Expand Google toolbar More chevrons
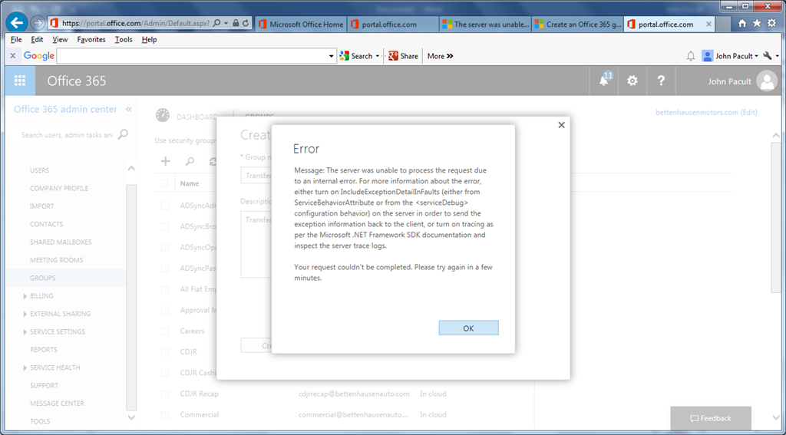This screenshot has width=786, height=435. click(x=440, y=56)
